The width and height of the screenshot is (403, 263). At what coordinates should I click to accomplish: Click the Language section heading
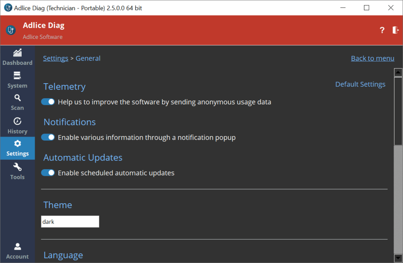click(63, 255)
